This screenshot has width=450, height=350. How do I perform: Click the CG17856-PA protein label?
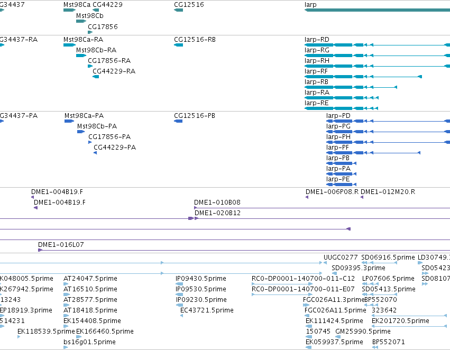click(x=109, y=137)
